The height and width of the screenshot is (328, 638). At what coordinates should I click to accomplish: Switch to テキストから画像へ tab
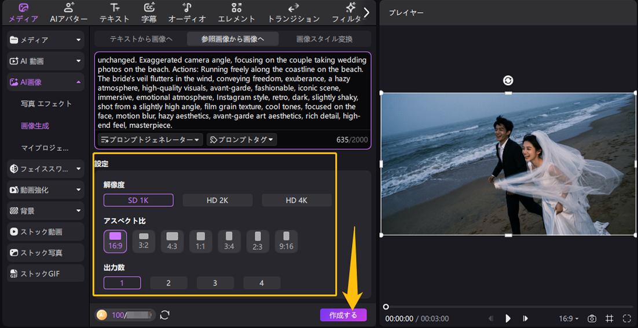click(x=141, y=39)
